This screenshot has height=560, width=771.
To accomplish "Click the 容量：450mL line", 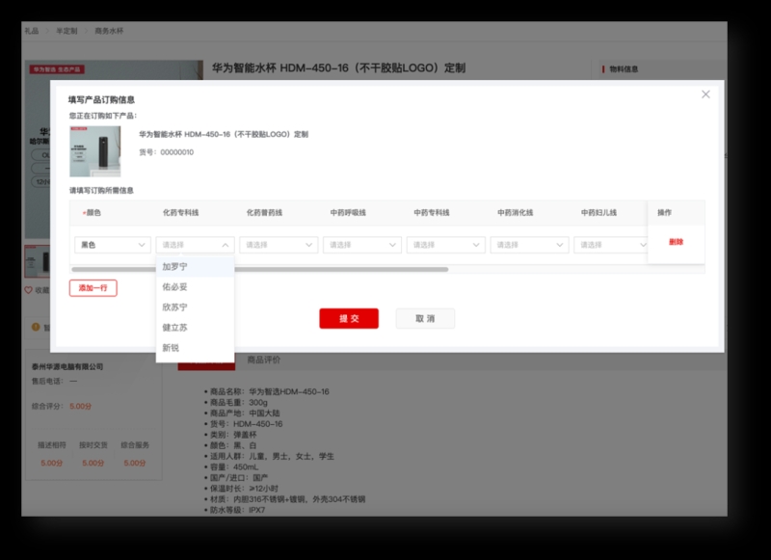I will pos(234,467).
